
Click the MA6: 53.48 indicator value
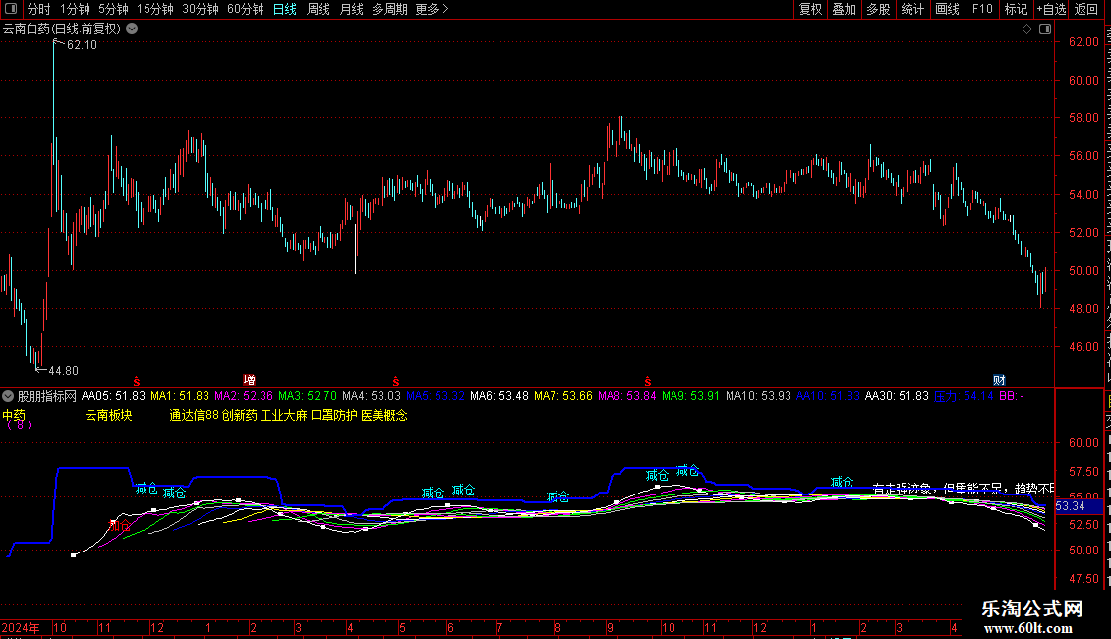click(498, 397)
